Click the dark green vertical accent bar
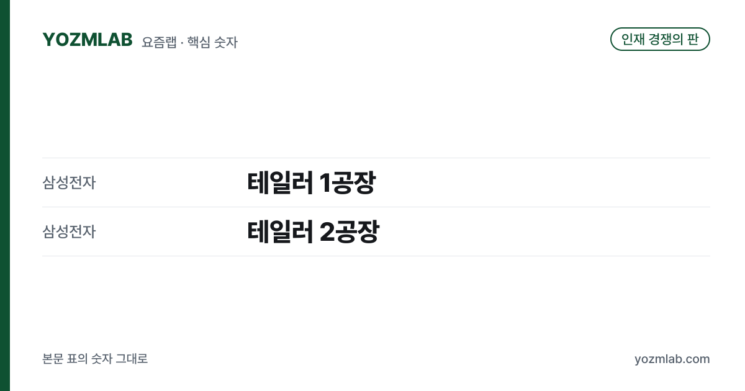Image resolution: width=745 pixels, height=391 pixels. point(5,195)
